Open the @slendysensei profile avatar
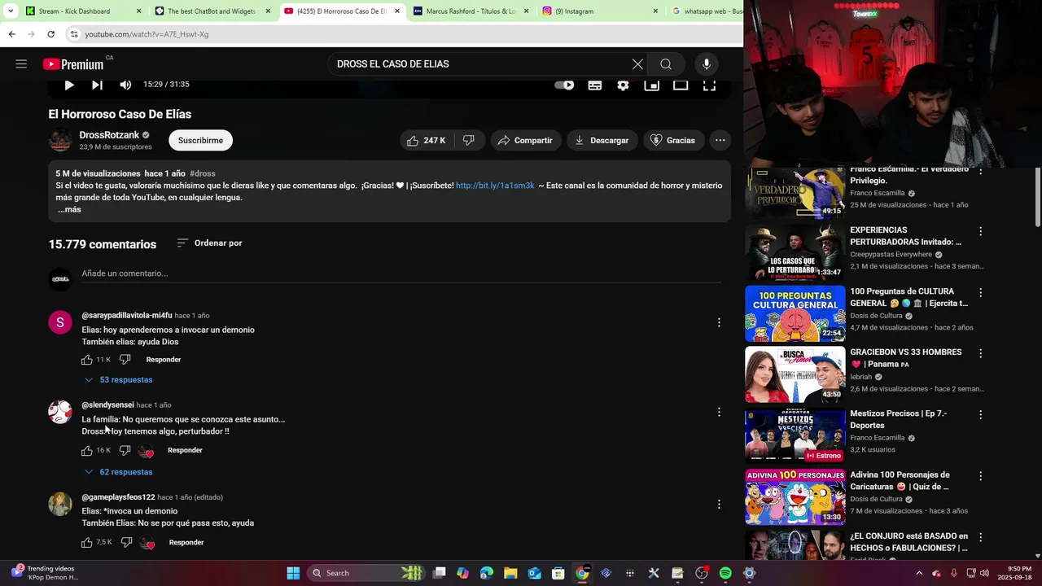 tap(60, 412)
